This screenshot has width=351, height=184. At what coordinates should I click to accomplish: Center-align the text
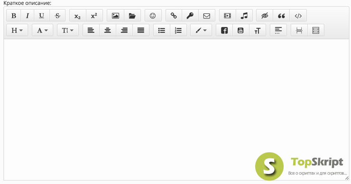coord(108,30)
